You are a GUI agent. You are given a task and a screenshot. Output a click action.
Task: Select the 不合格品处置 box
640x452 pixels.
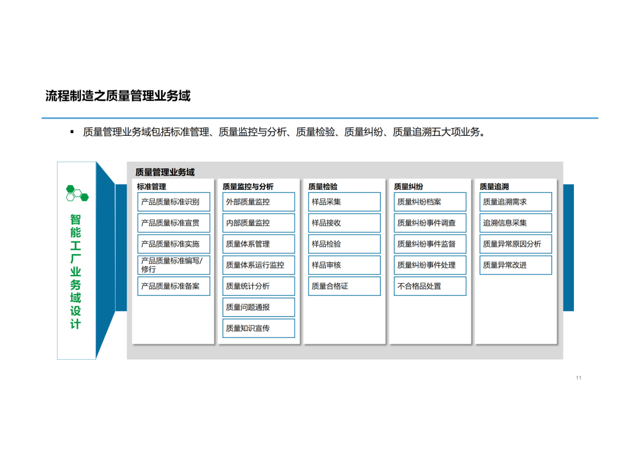click(x=430, y=286)
